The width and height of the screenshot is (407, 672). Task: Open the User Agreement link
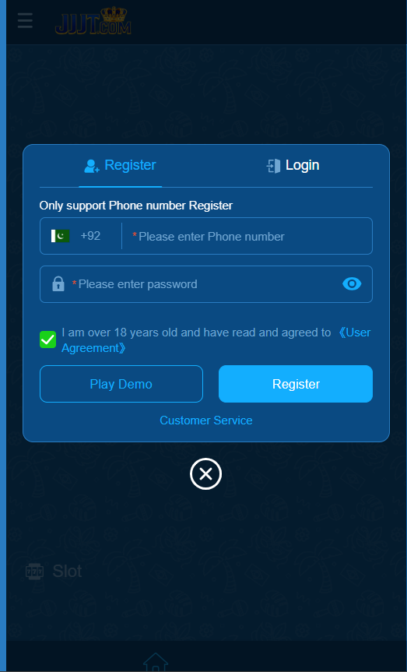point(216,340)
